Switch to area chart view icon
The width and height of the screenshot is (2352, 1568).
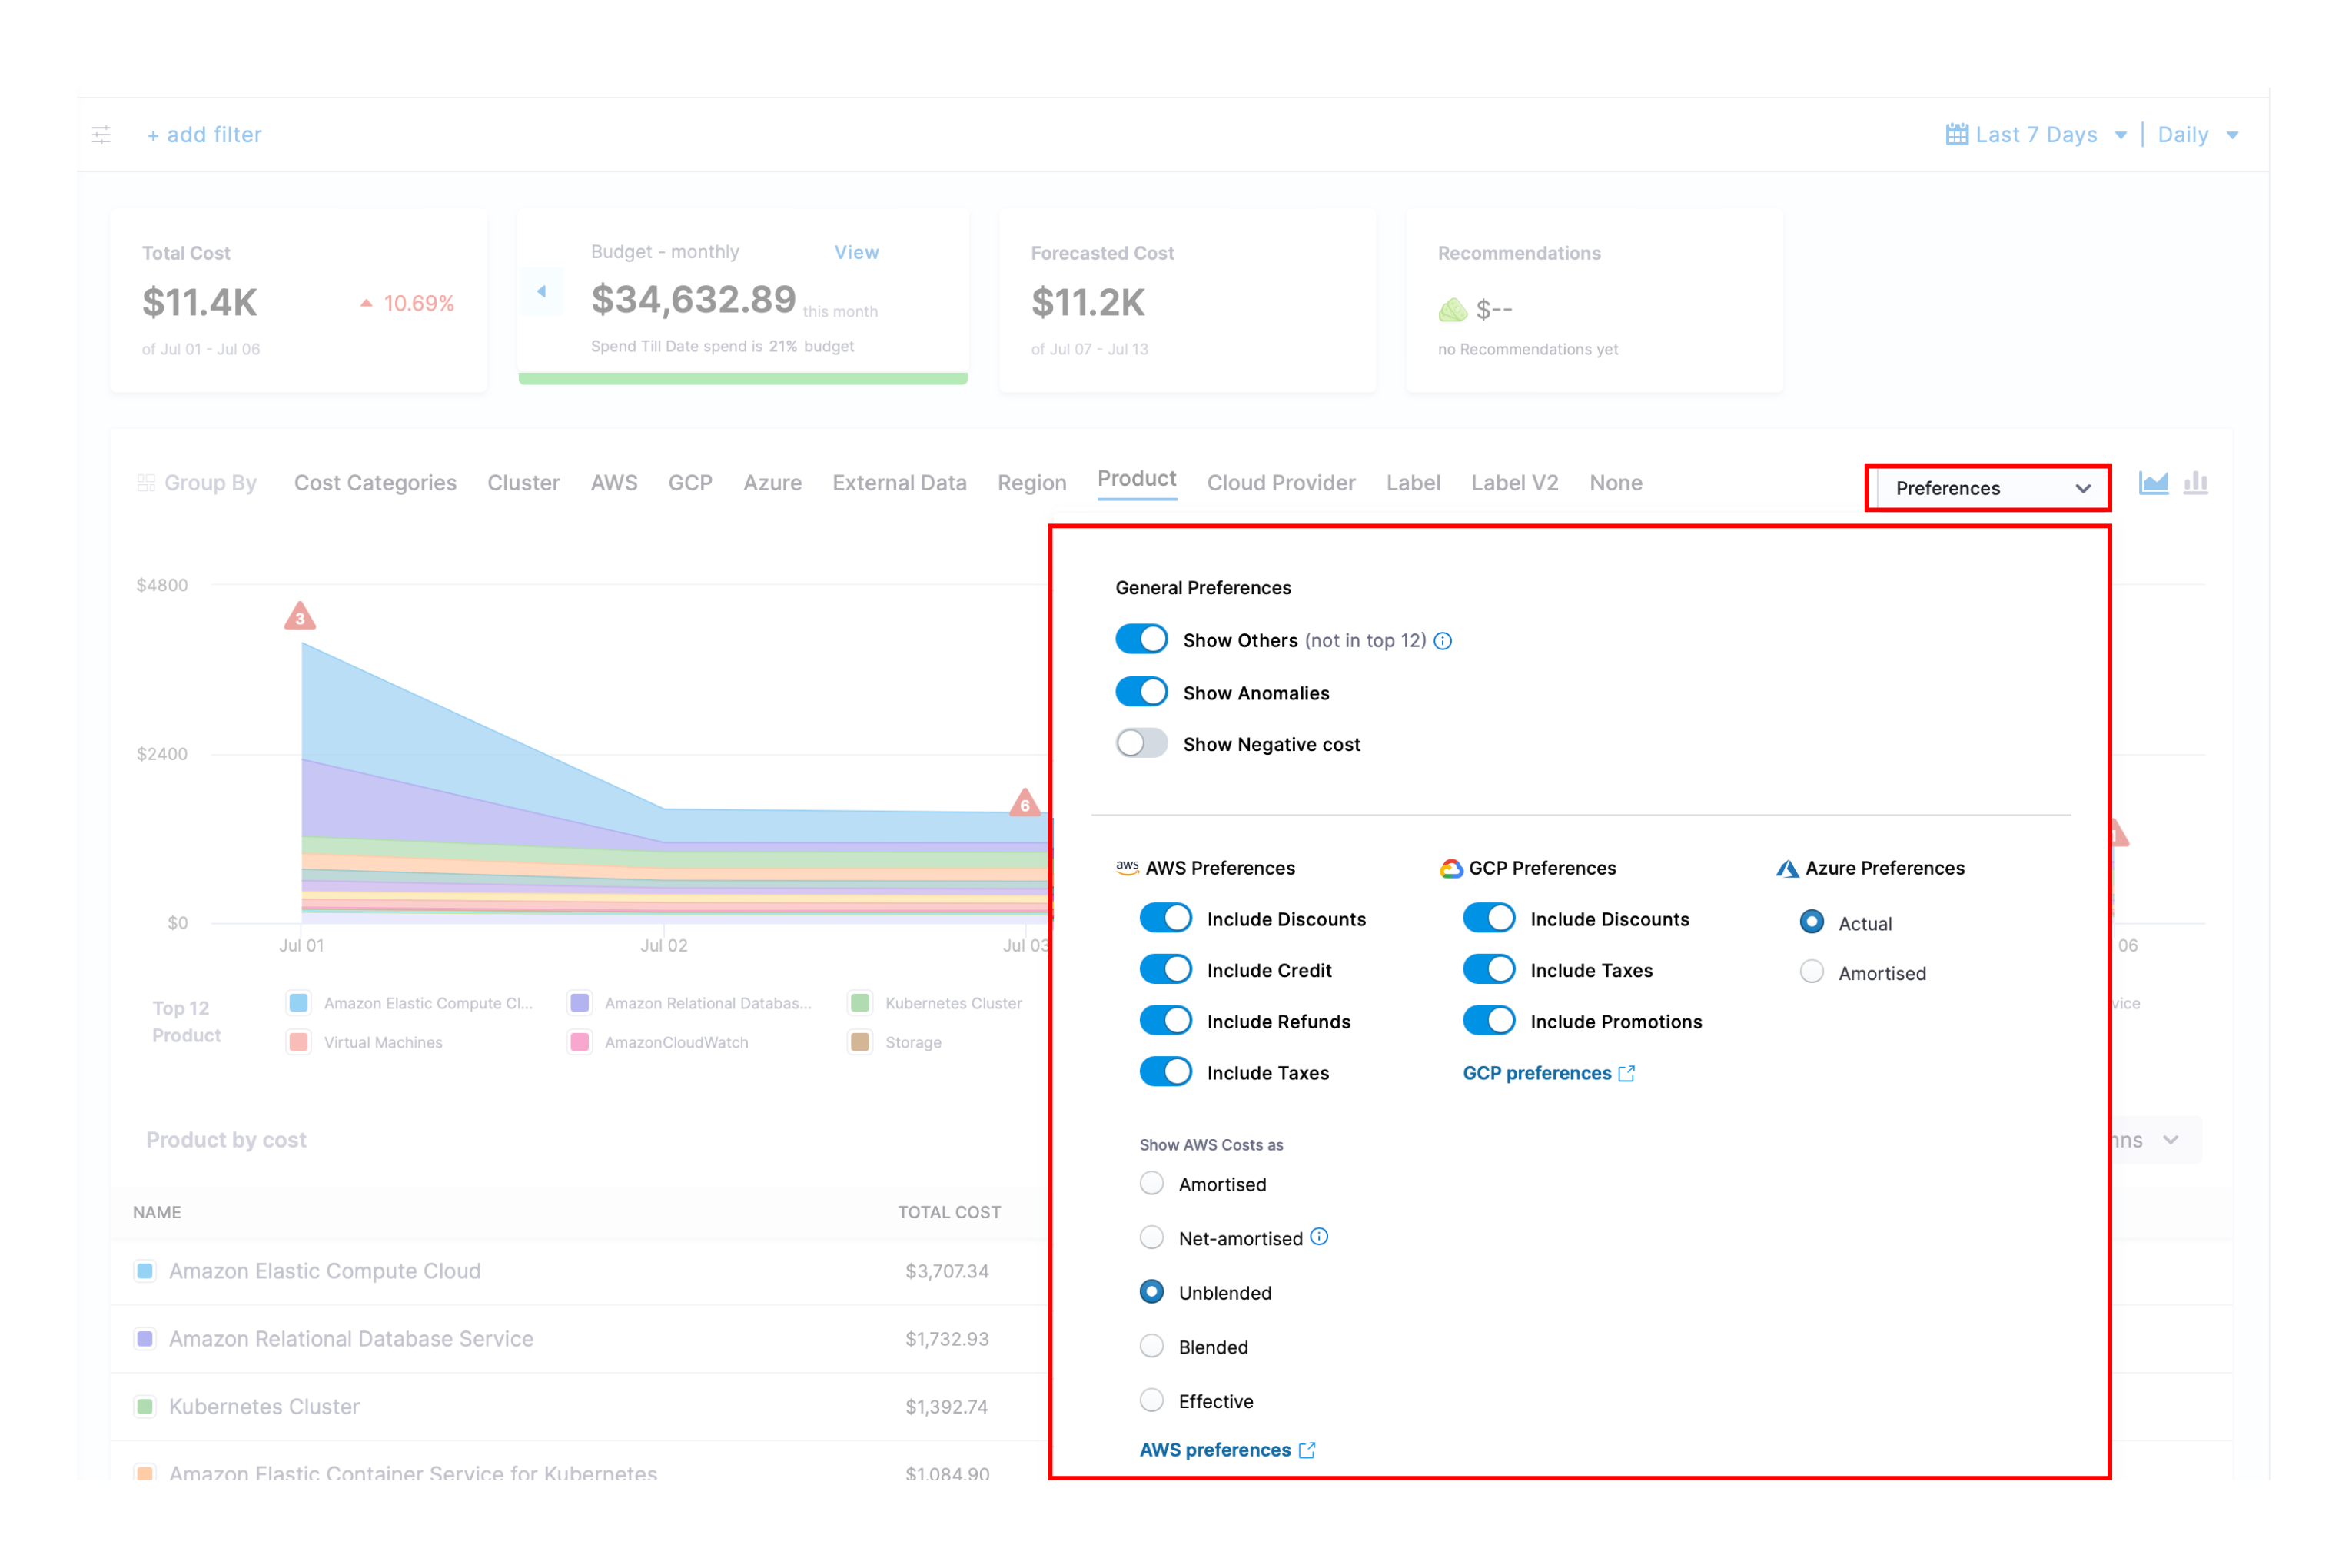pyautogui.click(x=2153, y=484)
